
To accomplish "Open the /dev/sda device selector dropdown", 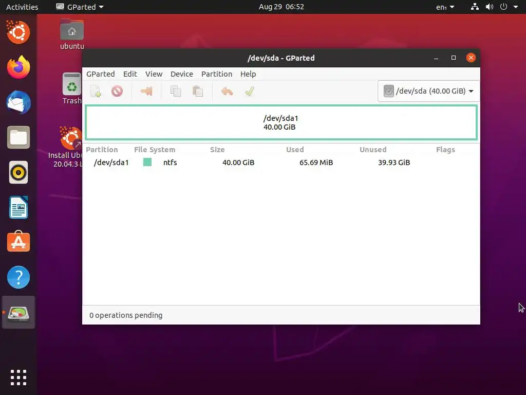I will [x=428, y=91].
